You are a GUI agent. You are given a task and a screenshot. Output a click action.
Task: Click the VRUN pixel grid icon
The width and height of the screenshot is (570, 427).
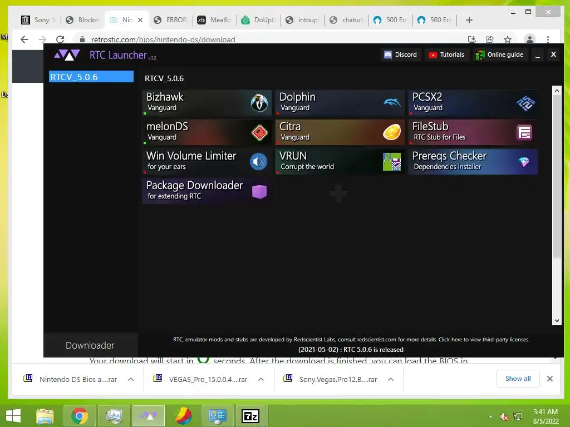(x=392, y=162)
